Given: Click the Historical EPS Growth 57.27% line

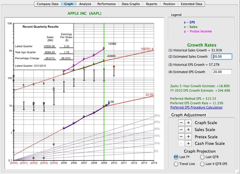Looking at the screenshot, I should [x=194, y=65].
